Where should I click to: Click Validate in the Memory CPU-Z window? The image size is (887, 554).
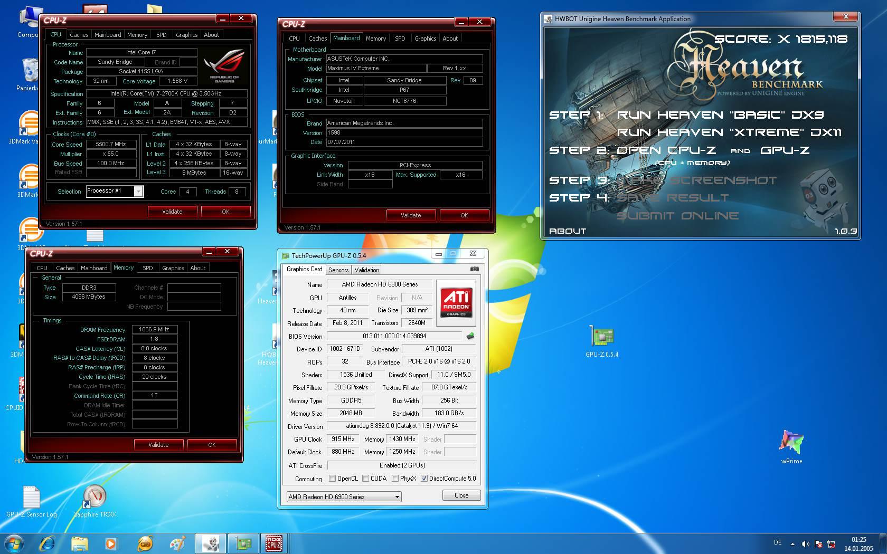[x=158, y=445]
